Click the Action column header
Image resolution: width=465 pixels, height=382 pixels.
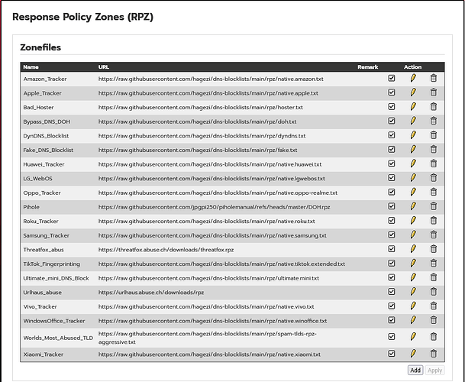pos(412,67)
